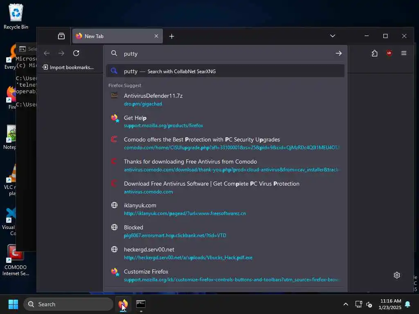The image size is (419, 314).
Task: Focus the address bar containing putty
Action: coord(225,54)
